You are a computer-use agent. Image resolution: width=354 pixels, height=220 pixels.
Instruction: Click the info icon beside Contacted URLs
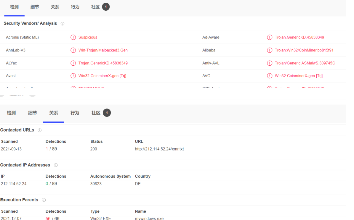[x=39, y=130]
